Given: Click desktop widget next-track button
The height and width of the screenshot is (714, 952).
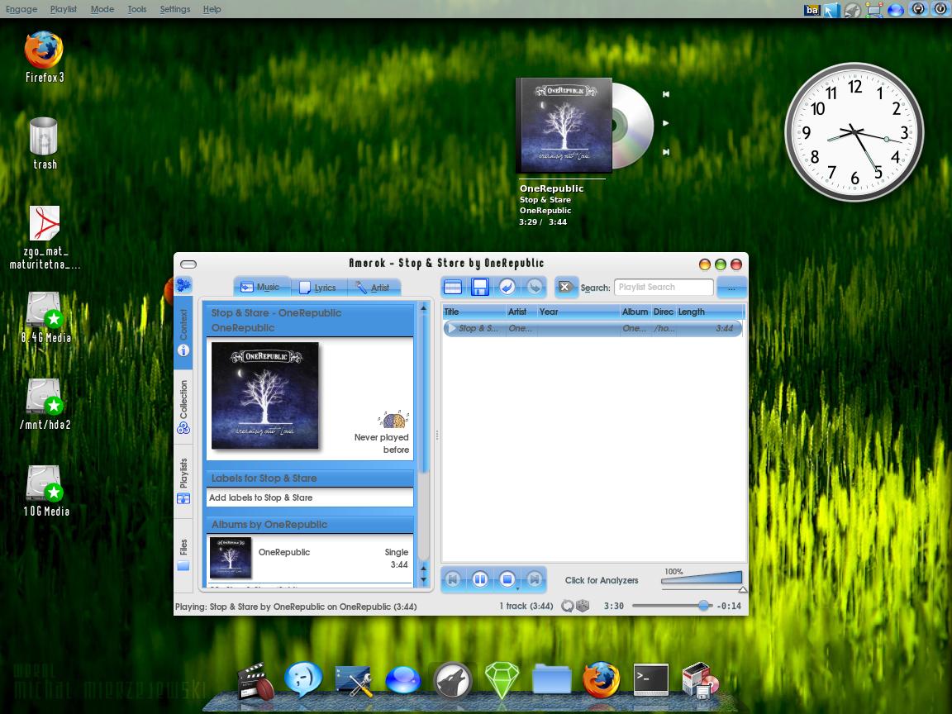Looking at the screenshot, I should (666, 152).
